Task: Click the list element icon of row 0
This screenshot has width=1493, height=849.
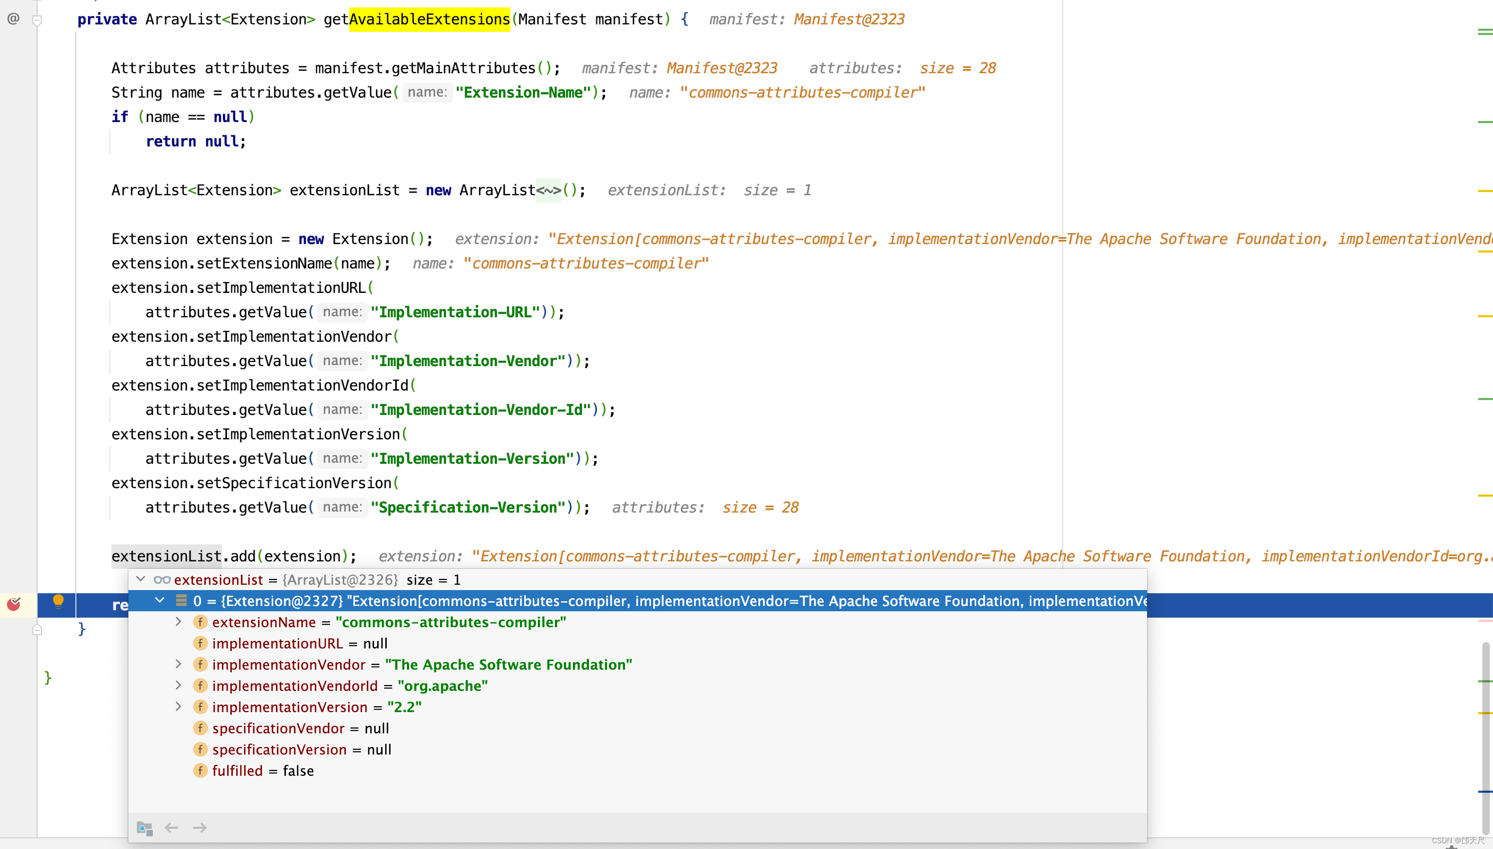Action: (181, 600)
